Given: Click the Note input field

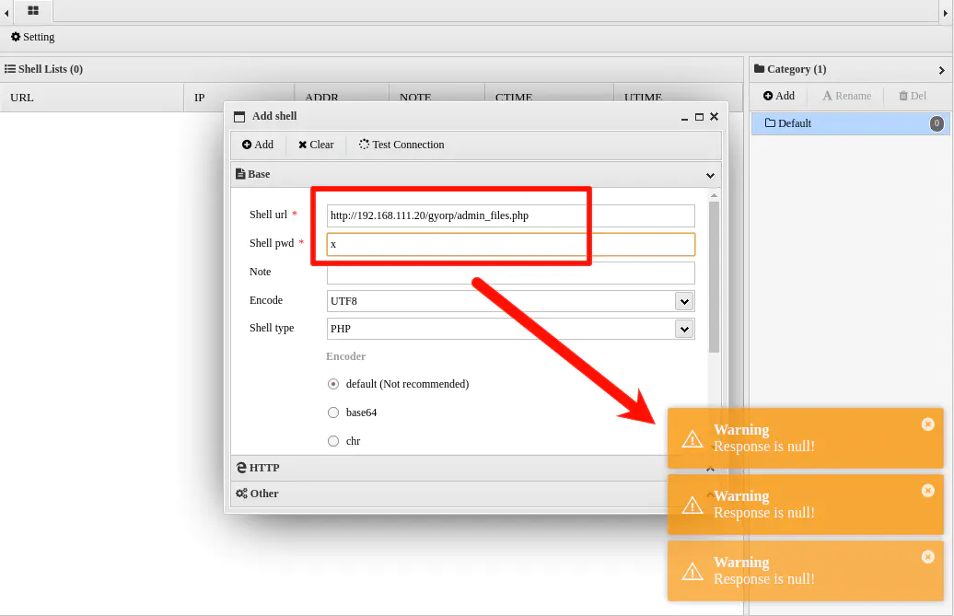Looking at the screenshot, I should pos(510,273).
